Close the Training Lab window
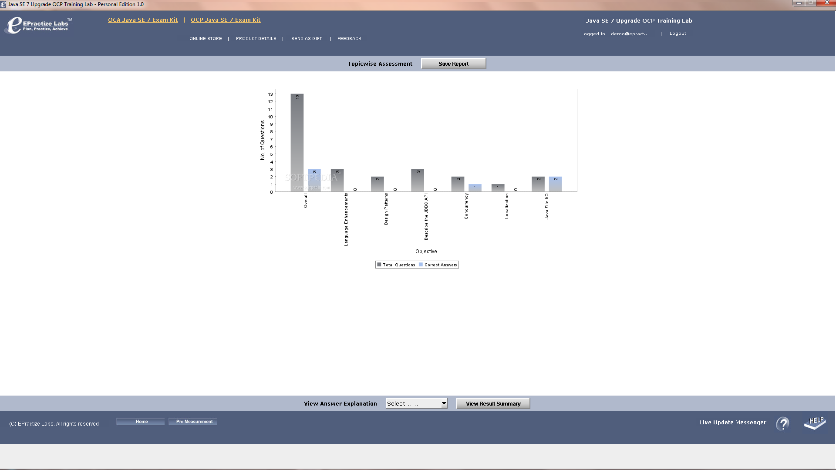Viewport: 836px width, 470px height. [x=826, y=3]
